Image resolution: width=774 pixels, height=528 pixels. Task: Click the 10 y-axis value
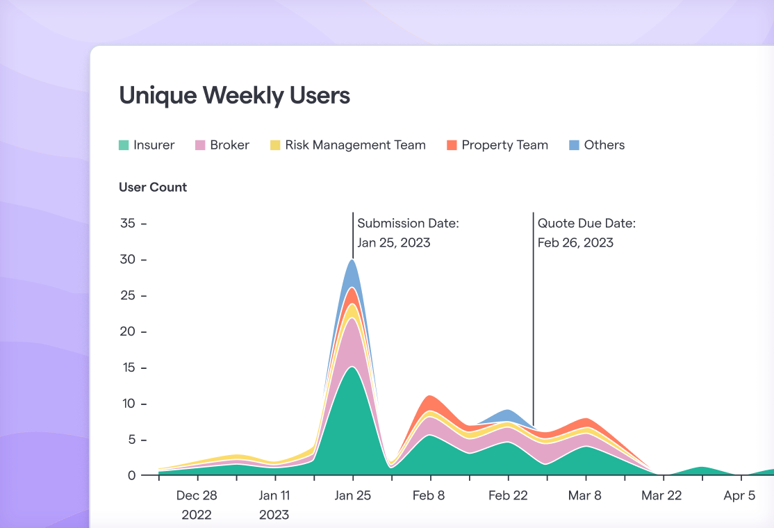point(129,404)
